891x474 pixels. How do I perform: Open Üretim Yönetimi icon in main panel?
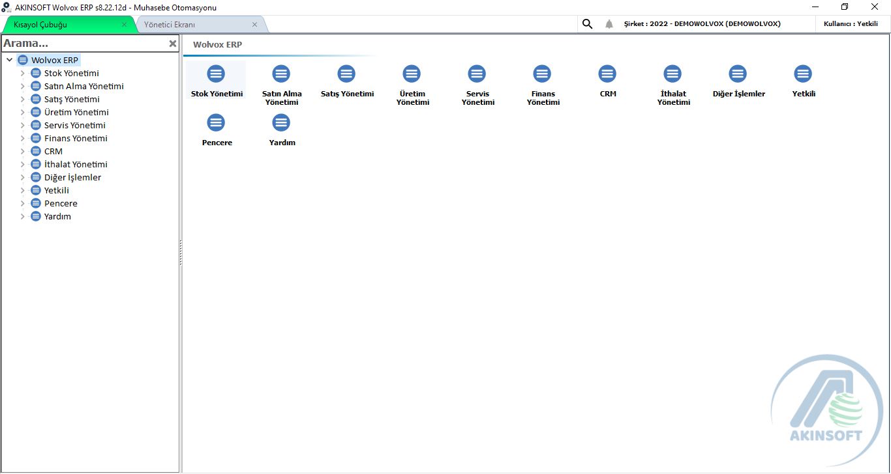tap(412, 74)
